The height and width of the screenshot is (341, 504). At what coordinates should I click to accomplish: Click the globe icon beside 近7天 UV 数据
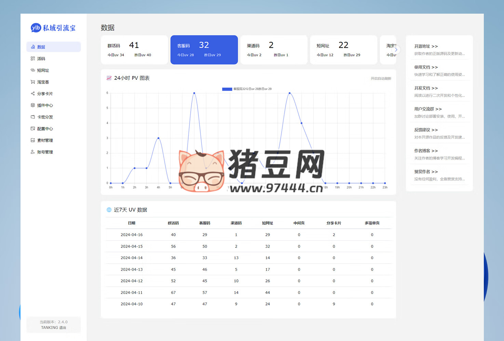tap(109, 210)
